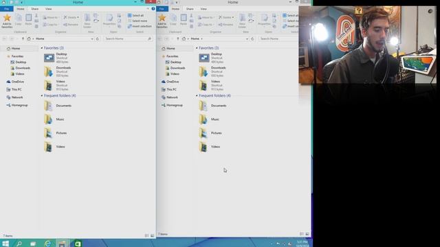Open address bar history dropdown in left window
Image resolution: width=440 pixels, height=247 pixels.
tap(92, 38)
